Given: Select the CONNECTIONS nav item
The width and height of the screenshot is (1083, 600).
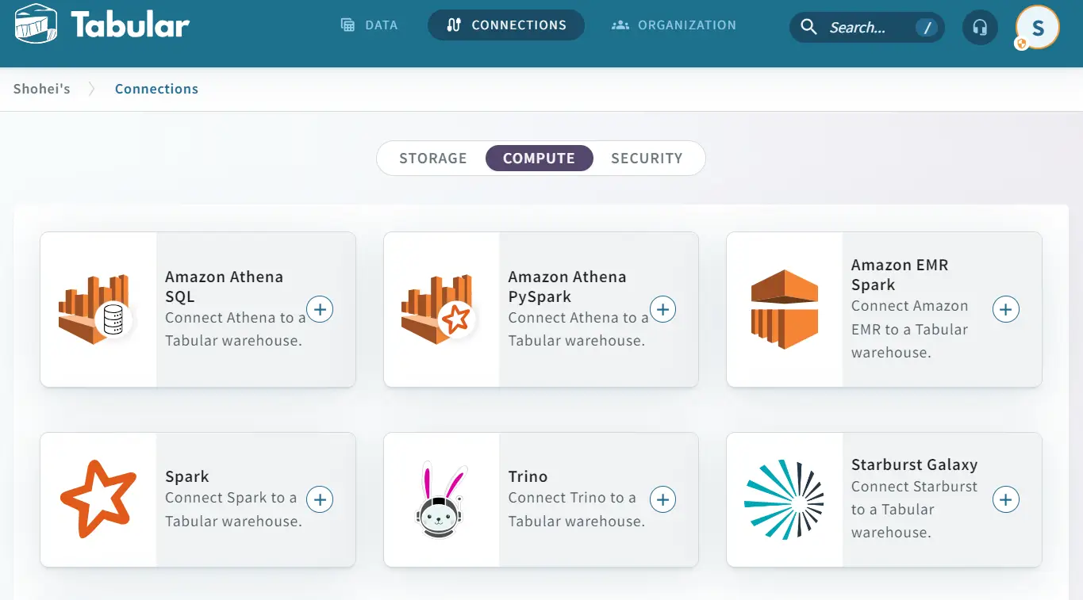Looking at the screenshot, I should click(506, 25).
